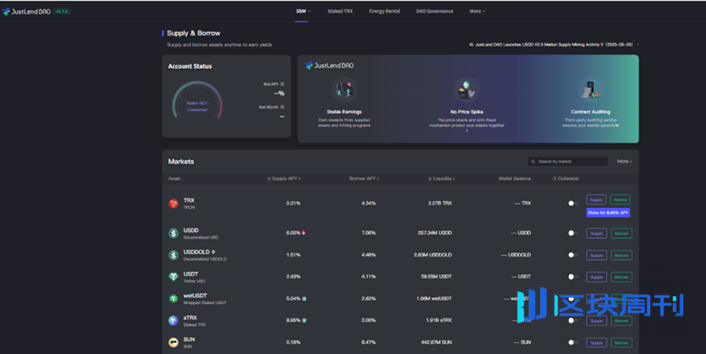Toggle the SUN collateral switch
Screen dimensions: 706x354
click(572, 342)
